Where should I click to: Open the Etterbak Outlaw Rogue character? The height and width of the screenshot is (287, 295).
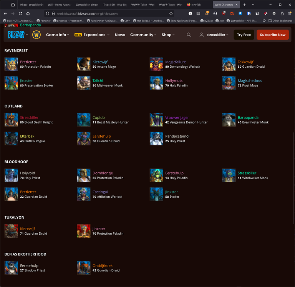click(x=25, y=138)
